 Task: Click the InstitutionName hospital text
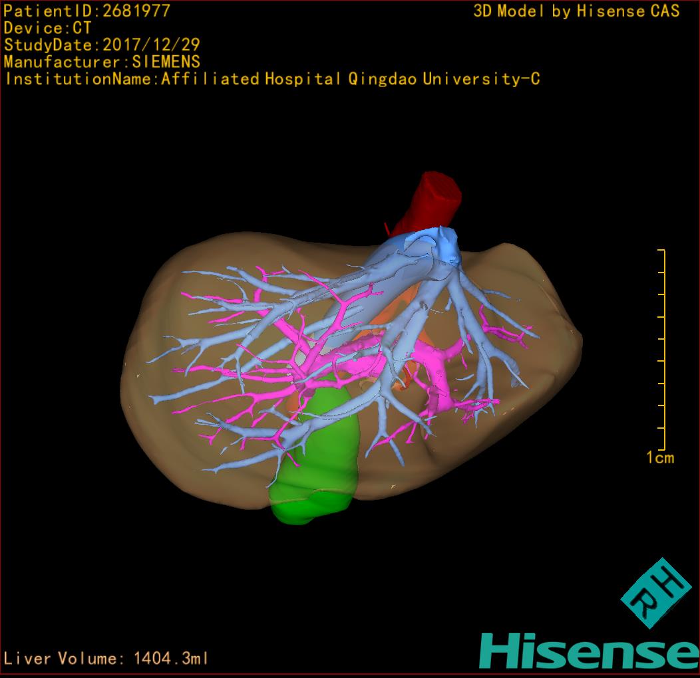point(271,79)
